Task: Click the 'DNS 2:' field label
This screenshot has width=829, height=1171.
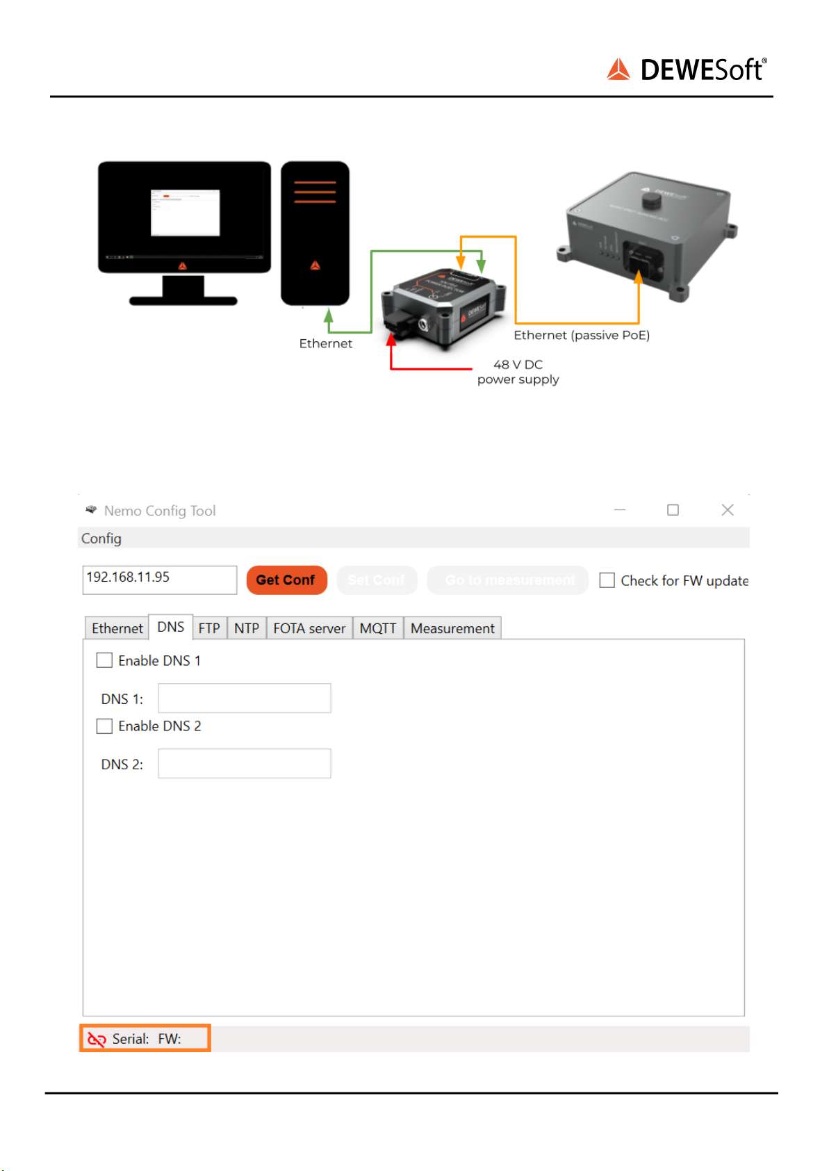Action: [x=122, y=764]
